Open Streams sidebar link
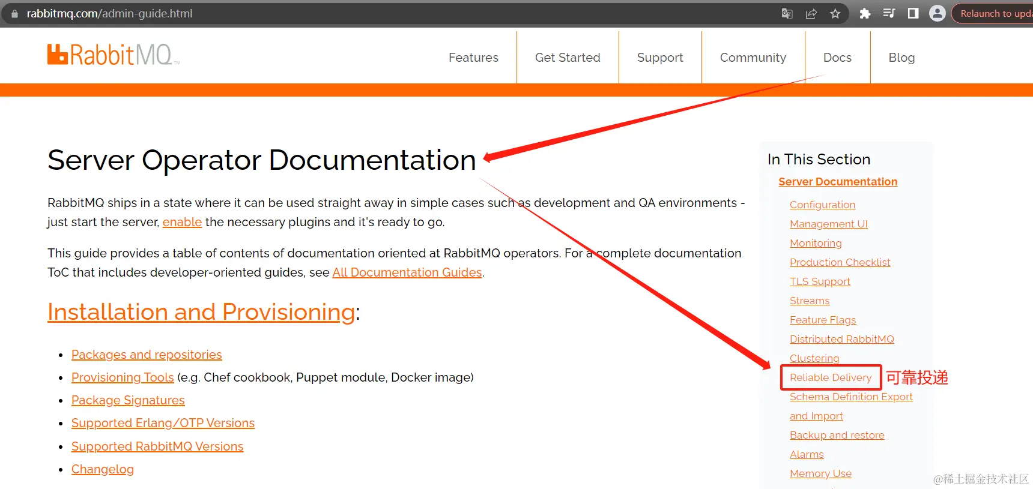Image resolution: width=1033 pixels, height=489 pixels. [810, 301]
